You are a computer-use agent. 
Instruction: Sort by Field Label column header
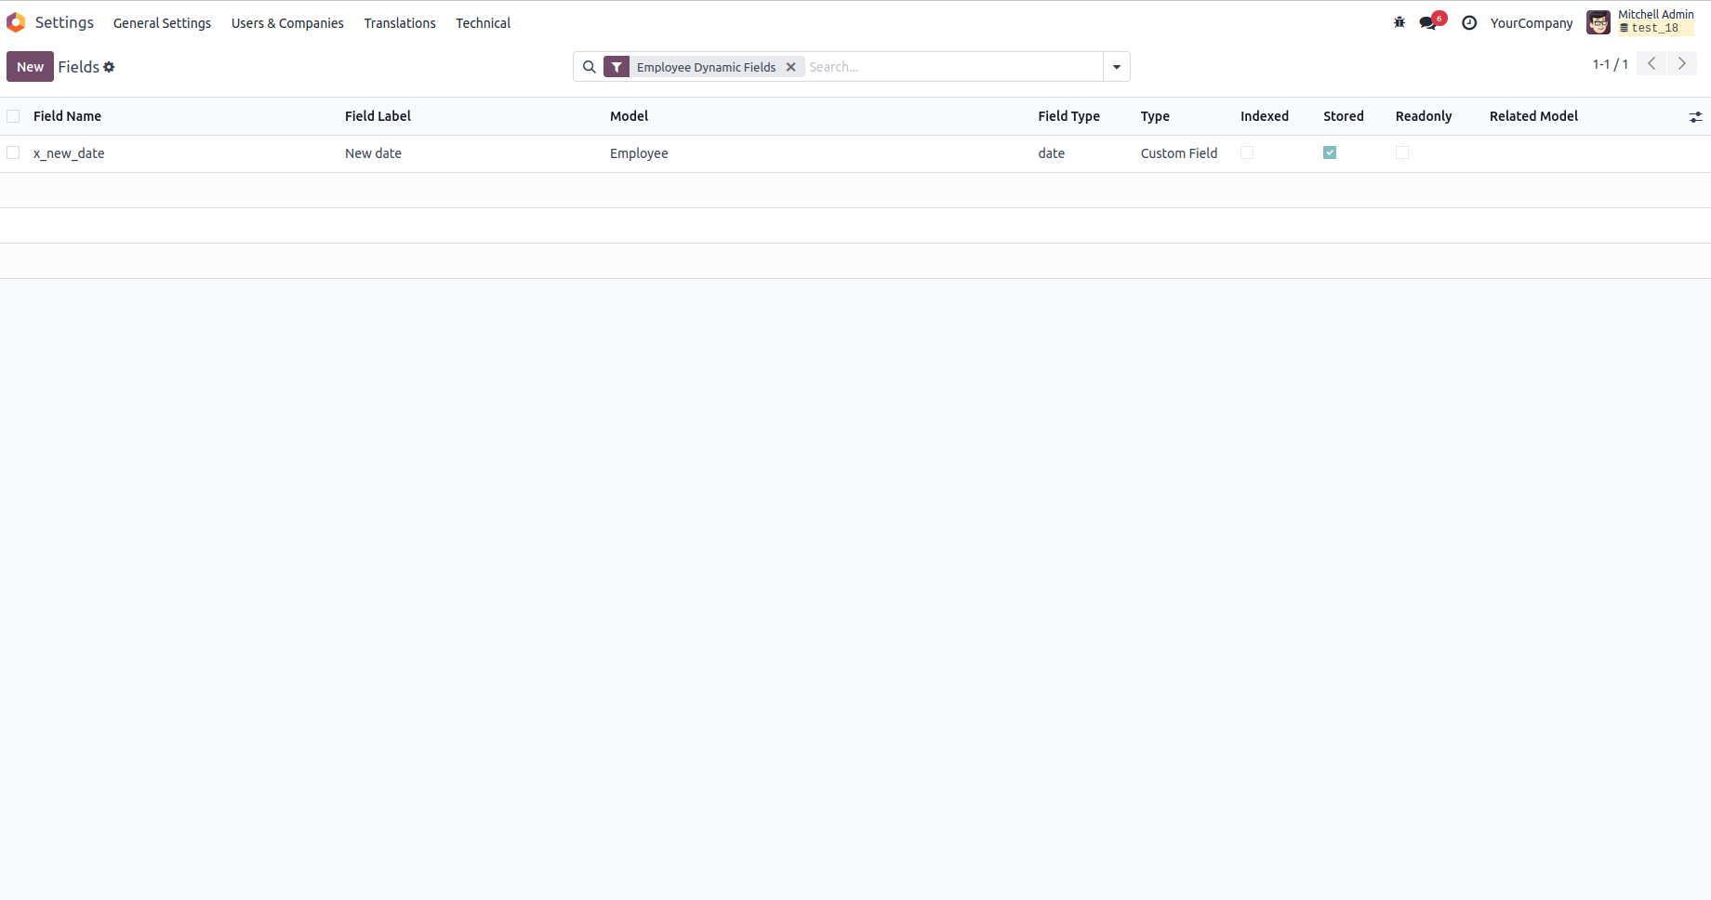(378, 116)
